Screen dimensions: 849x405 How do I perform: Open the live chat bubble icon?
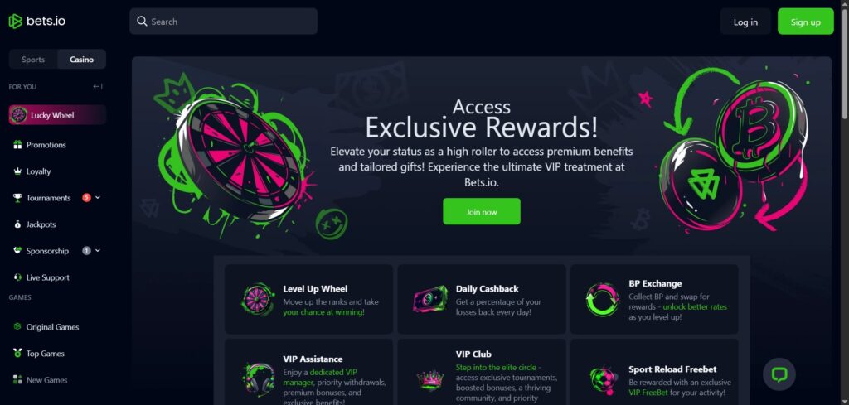point(779,374)
